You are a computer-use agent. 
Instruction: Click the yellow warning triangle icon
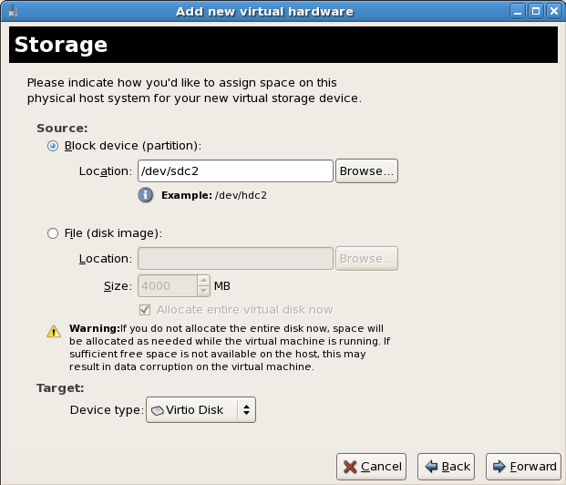(54, 332)
